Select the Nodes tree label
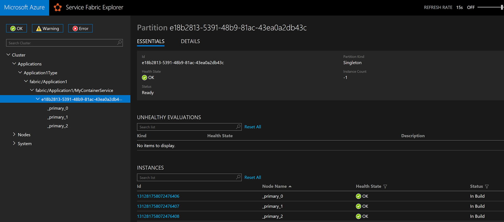 click(24, 135)
